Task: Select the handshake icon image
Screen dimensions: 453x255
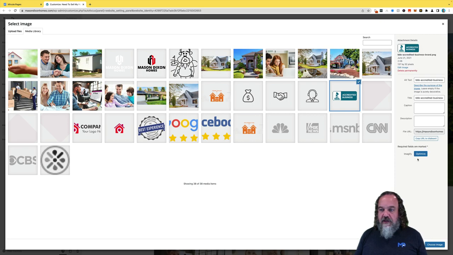Action: [x=280, y=96]
